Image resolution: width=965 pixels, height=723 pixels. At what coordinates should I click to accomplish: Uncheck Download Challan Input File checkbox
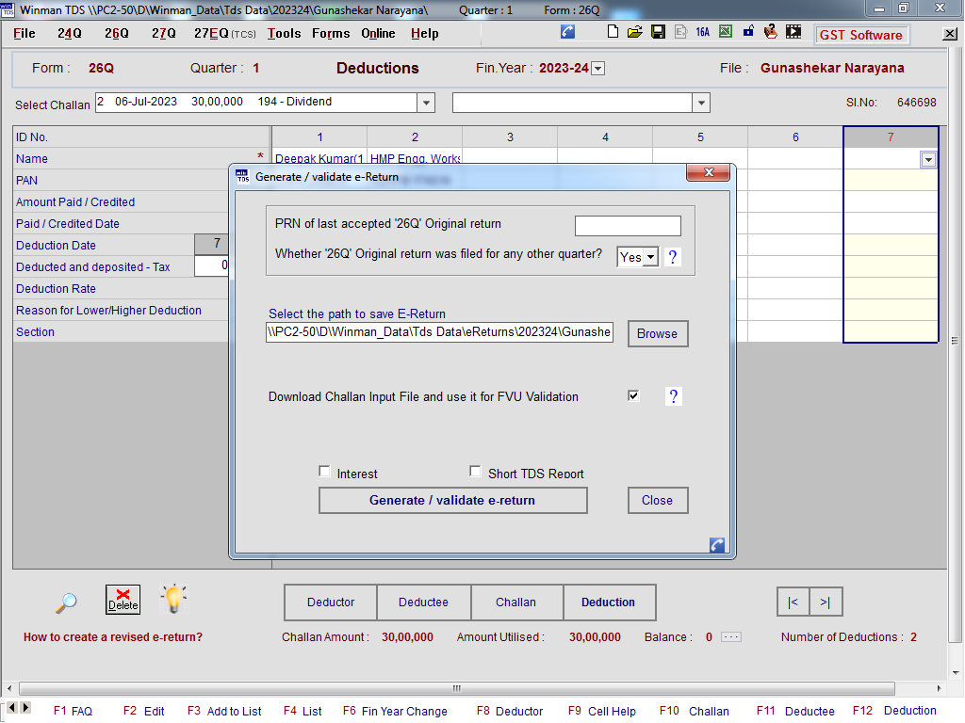click(633, 396)
